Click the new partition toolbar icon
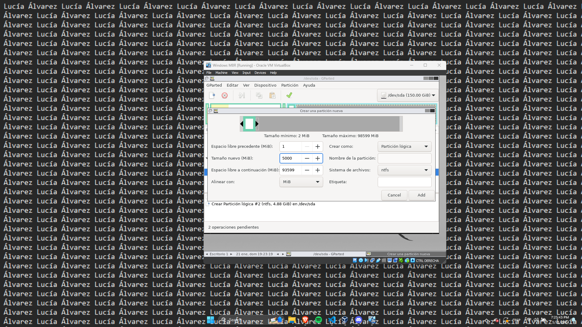 [212, 95]
